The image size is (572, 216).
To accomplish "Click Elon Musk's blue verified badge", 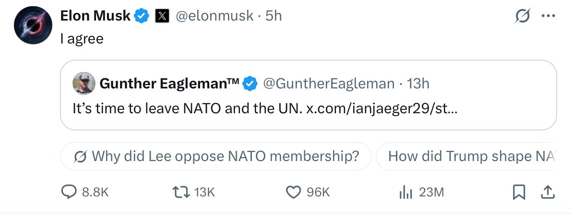I will pyautogui.click(x=141, y=16).
